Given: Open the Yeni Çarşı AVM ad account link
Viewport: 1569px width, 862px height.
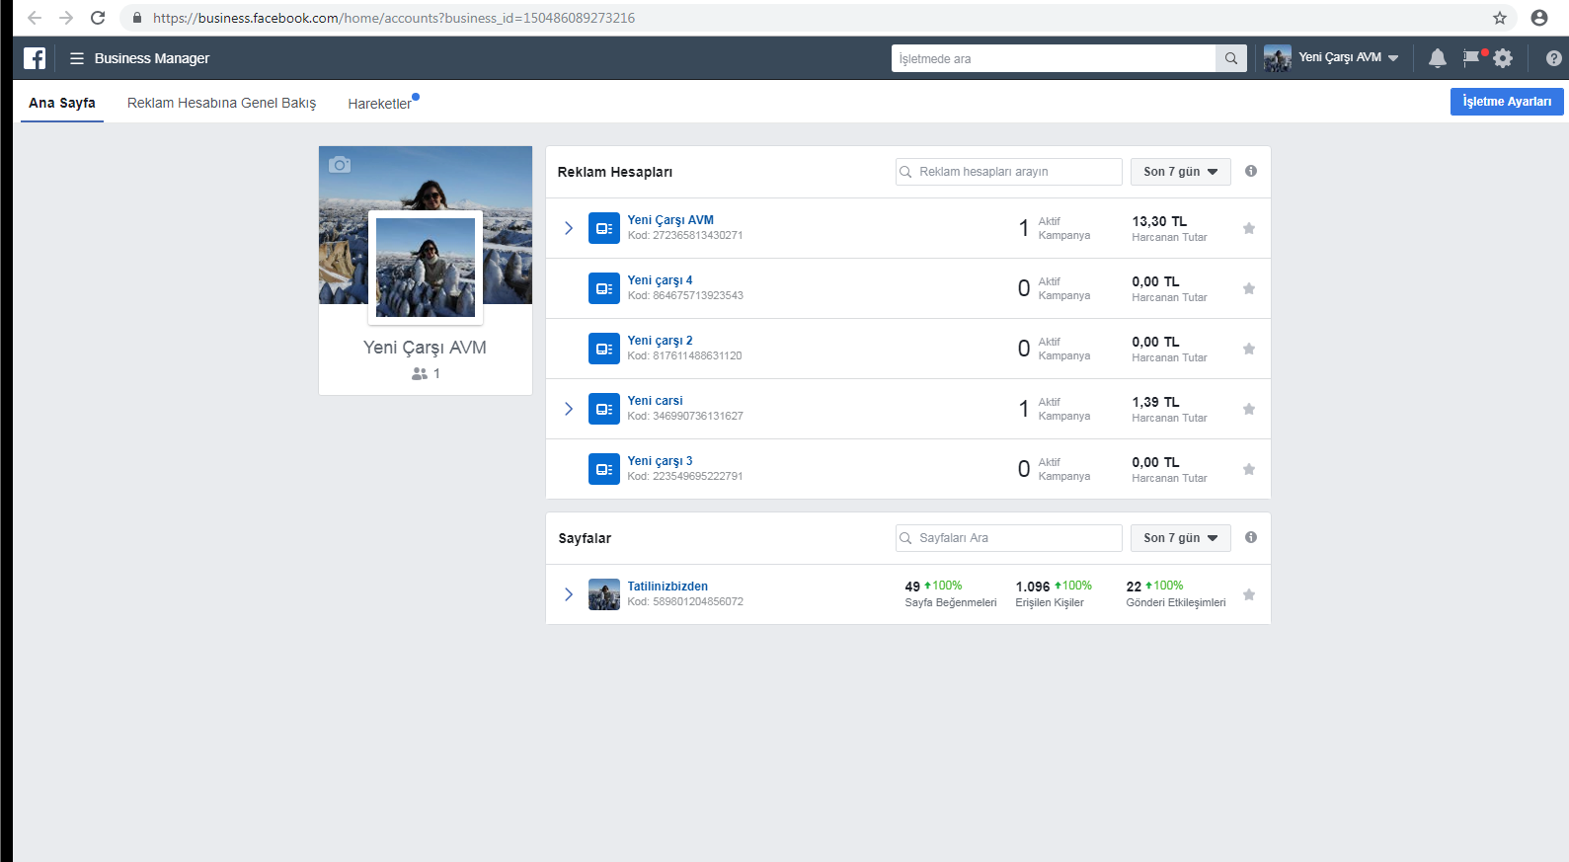Looking at the screenshot, I should 670,220.
